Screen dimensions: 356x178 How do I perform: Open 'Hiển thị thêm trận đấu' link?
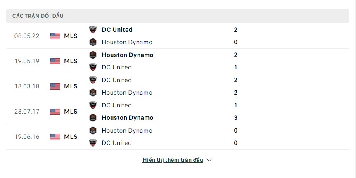coord(173,160)
